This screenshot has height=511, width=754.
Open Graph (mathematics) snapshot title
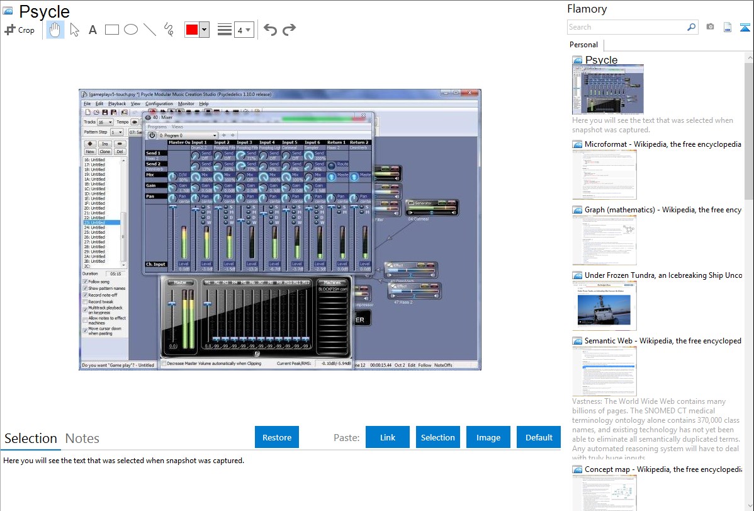click(663, 210)
